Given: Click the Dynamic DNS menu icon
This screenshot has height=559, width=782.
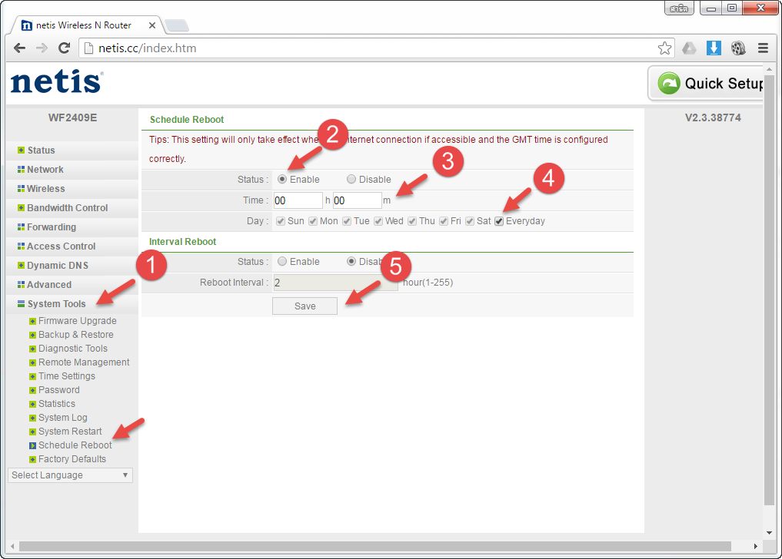Looking at the screenshot, I should pos(21,265).
